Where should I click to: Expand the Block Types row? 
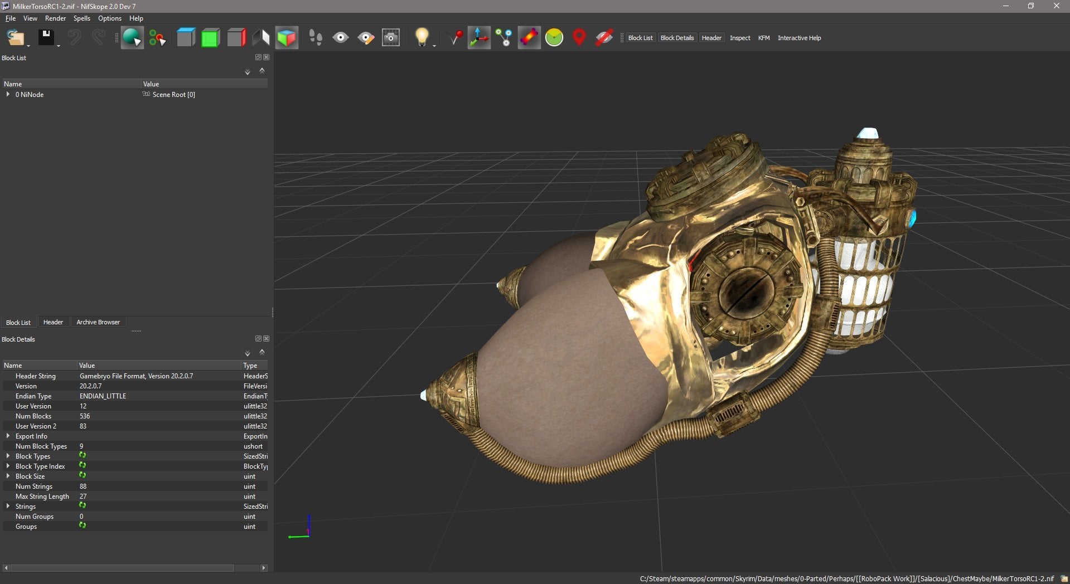coord(8,456)
